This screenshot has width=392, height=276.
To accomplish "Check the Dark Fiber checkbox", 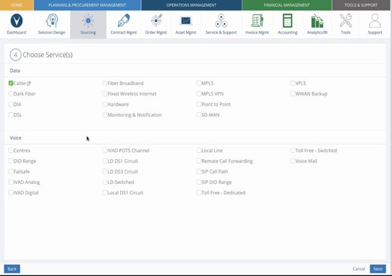I will coord(10,94).
